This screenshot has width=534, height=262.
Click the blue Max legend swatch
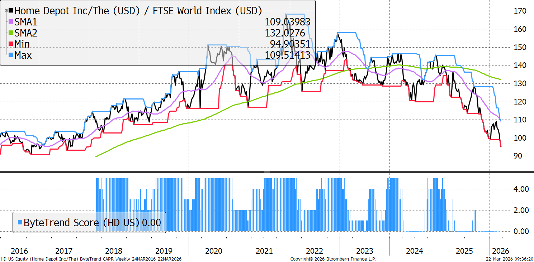point(11,55)
